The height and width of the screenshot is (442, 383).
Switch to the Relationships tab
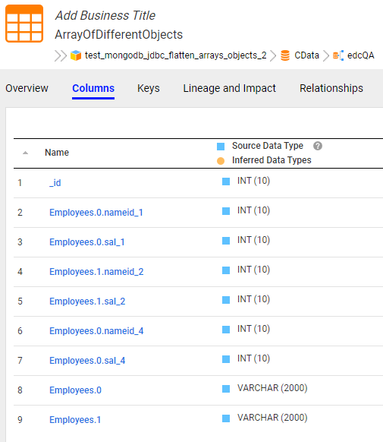click(x=331, y=88)
